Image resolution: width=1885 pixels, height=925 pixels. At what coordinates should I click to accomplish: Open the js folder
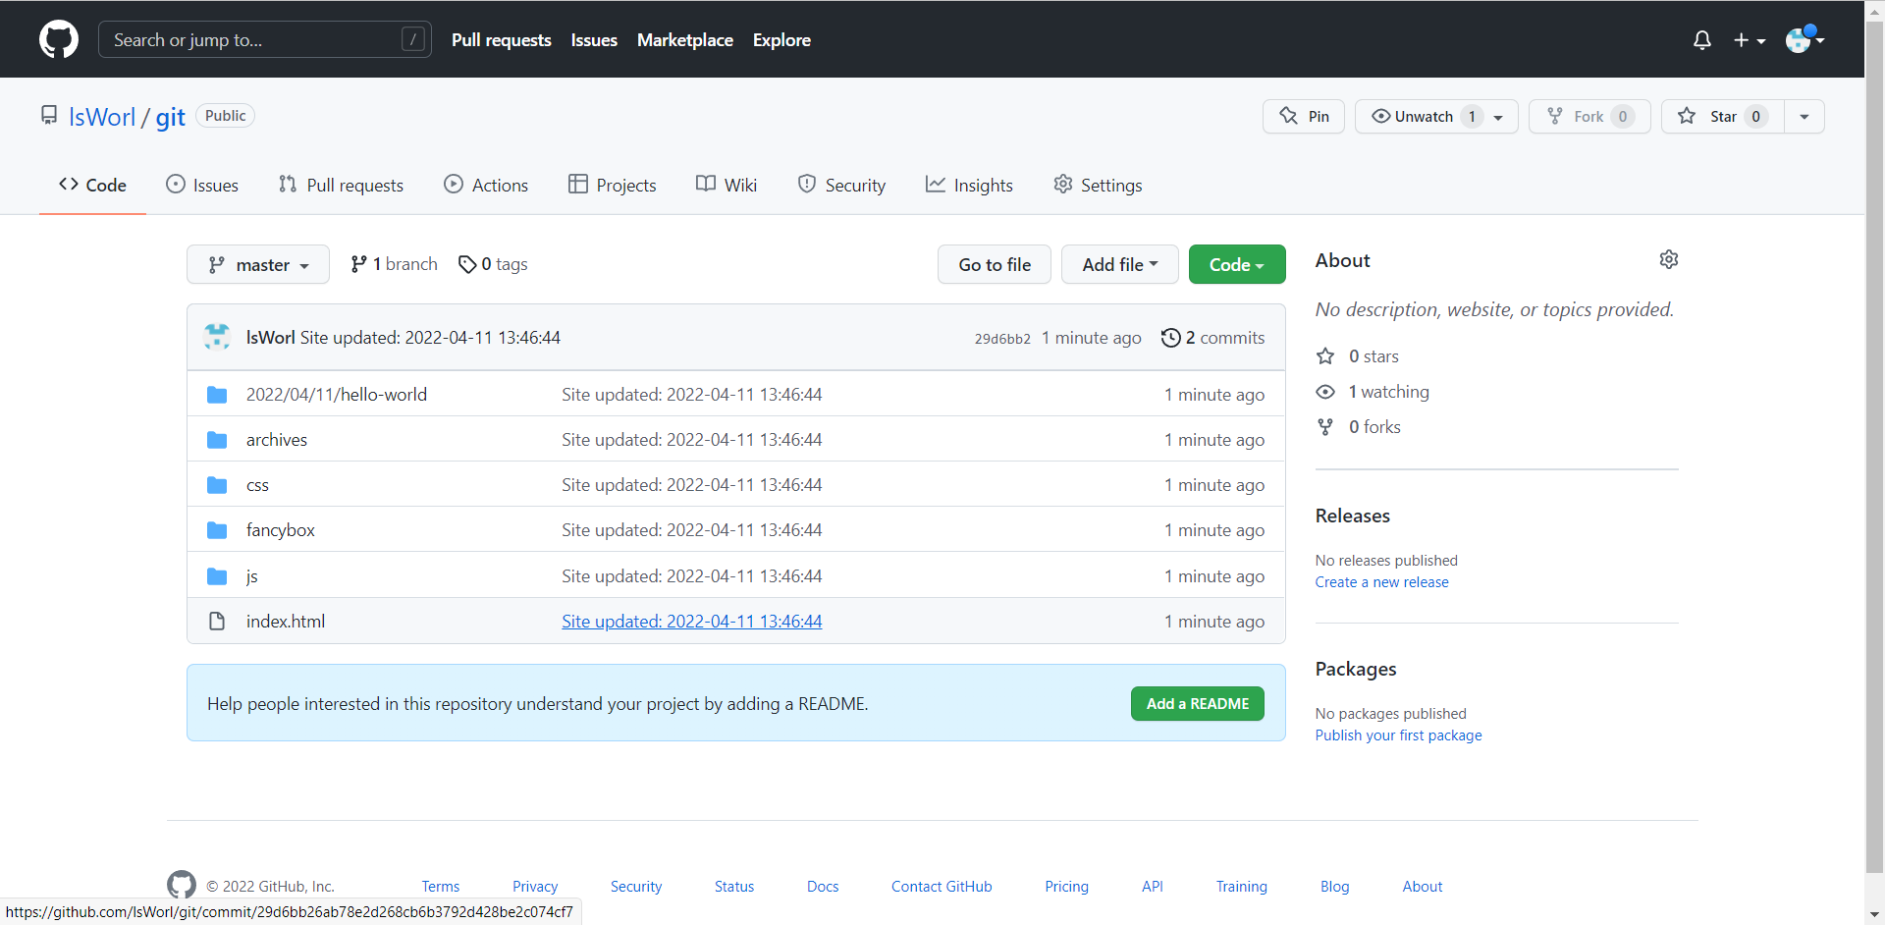(x=252, y=576)
